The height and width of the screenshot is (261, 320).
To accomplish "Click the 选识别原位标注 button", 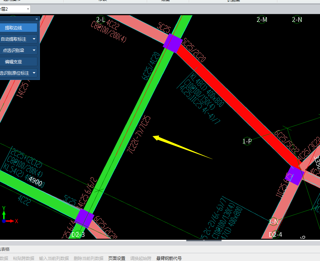I will tap(14, 73).
